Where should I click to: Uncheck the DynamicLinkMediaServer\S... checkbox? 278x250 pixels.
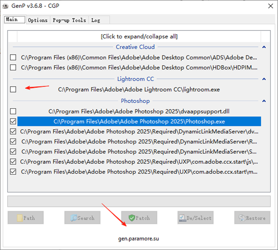(x=13, y=152)
